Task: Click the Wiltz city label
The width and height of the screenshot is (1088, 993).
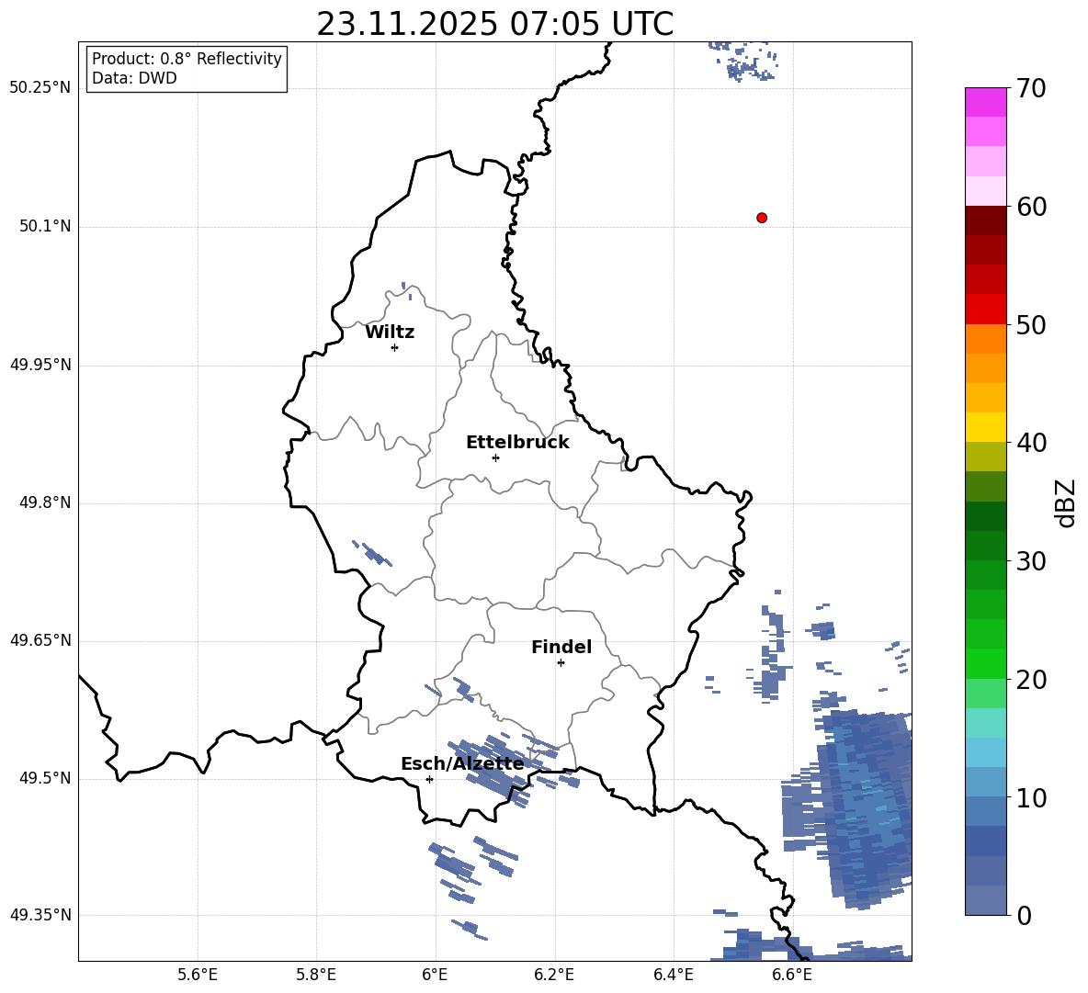Action: pyautogui.click(x=390, y=333)
